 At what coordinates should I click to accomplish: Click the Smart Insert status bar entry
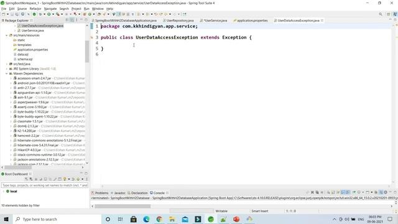tap(260, 211)
